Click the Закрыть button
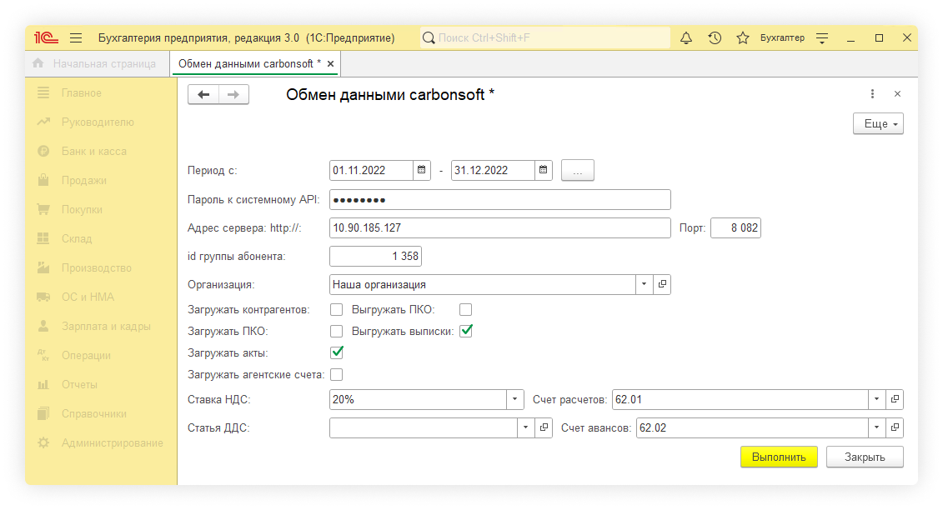 [x=865, y=457]
